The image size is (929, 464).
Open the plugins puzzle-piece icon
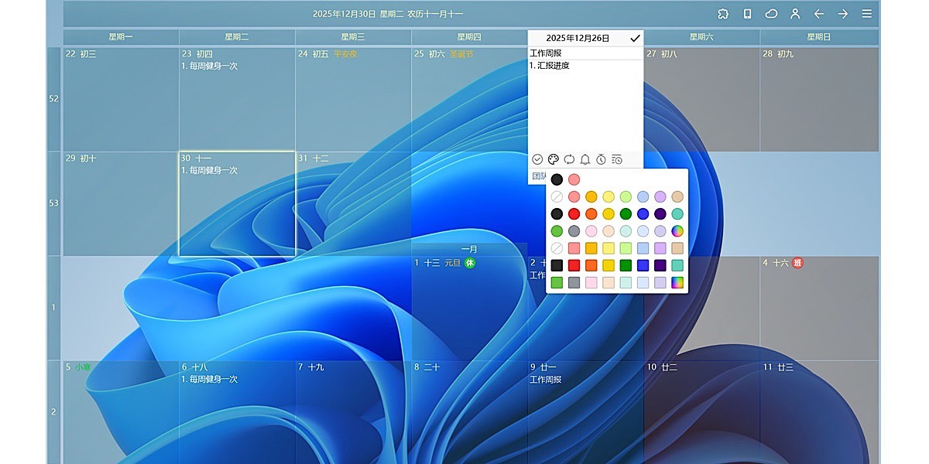tap(723, 14)
